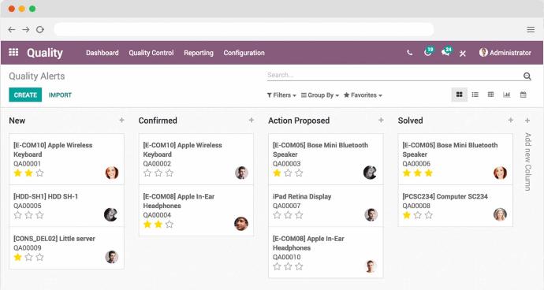Click the phone call icon in header
The height and width of the screenshot is (290, 544).
pyautogui.click(x=410, y=53)
